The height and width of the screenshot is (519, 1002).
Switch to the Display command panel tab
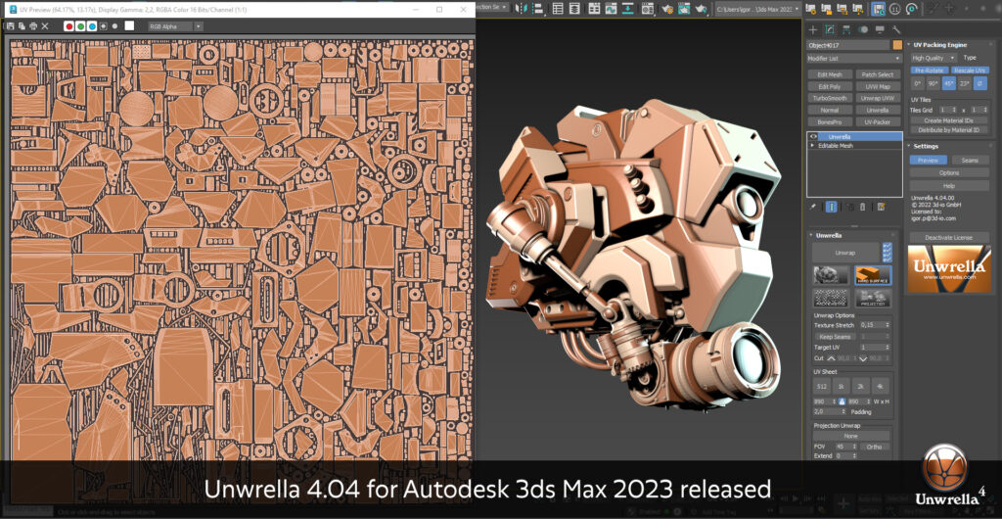point(880,29)
